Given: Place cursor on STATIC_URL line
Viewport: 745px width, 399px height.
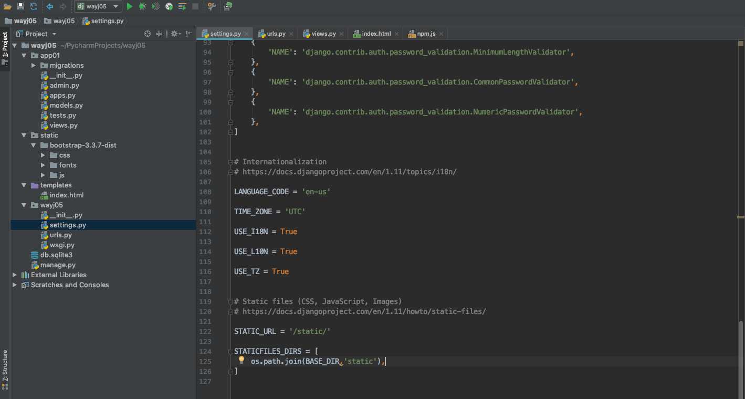Looking at the screenshot, I should (x=282, y=331).
